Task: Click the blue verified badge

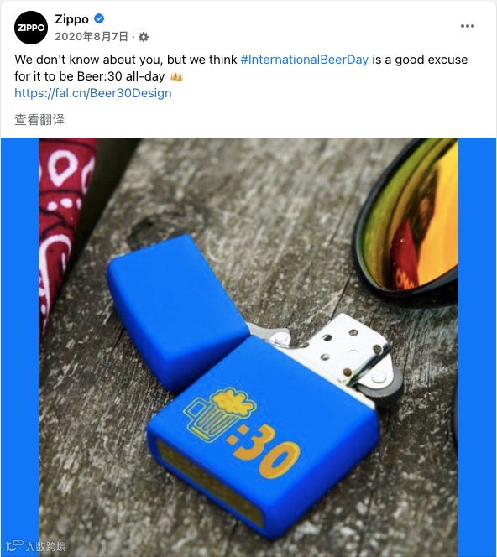Action: point(99,18)
